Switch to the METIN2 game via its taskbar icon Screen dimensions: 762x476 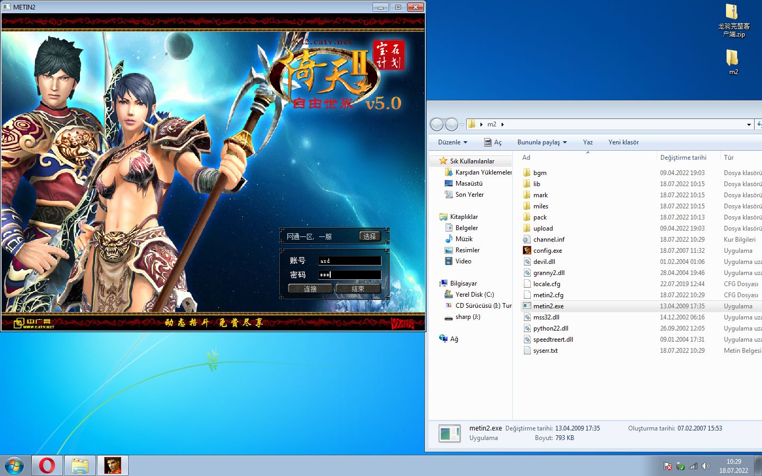click(x=113, y=465)
